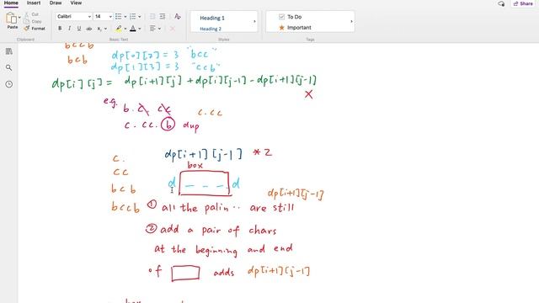
Task: Click the Cut command
Action: 31,14
